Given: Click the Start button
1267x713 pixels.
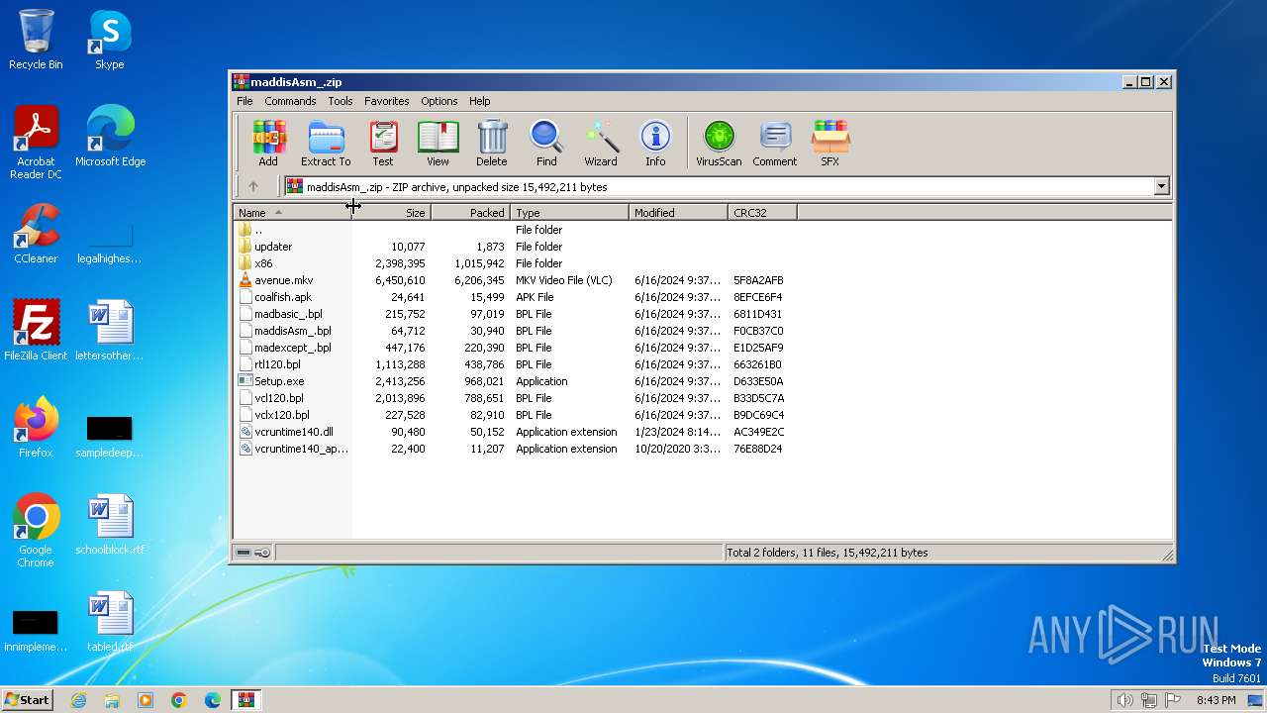Looking at the screenshot, I should pyautogui.click(x=28, y=700).
